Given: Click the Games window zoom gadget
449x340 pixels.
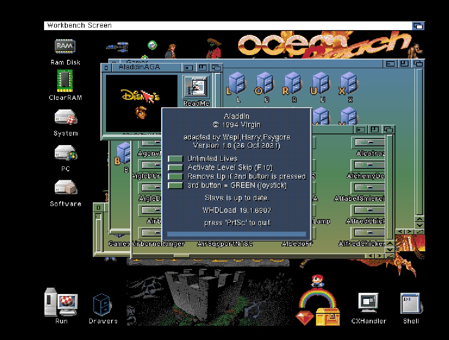Looking at the screenshot, I should pyautogui.click(x=404, y=63).
